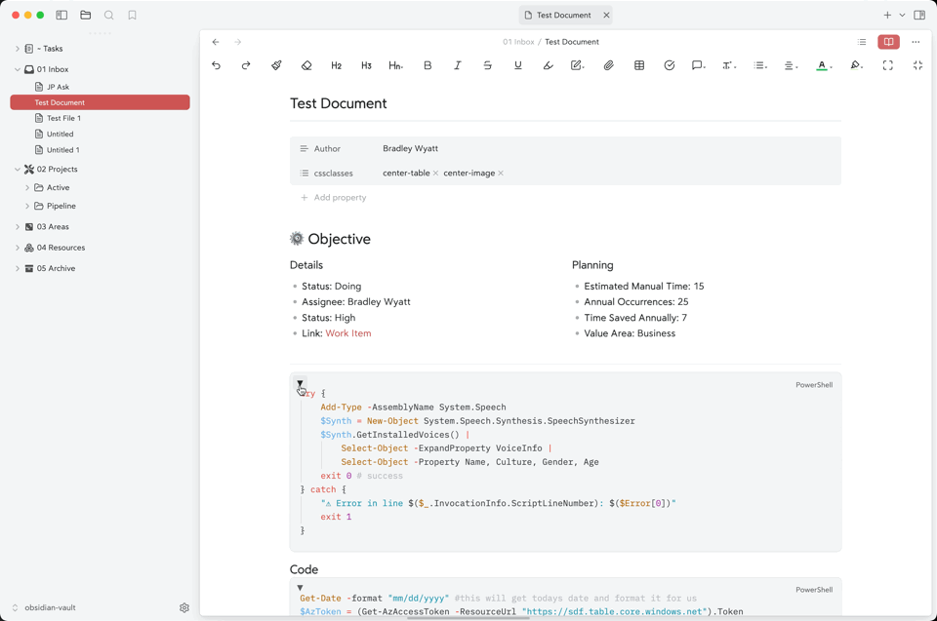Apply highlight with the marker icon

click(548, 65)
